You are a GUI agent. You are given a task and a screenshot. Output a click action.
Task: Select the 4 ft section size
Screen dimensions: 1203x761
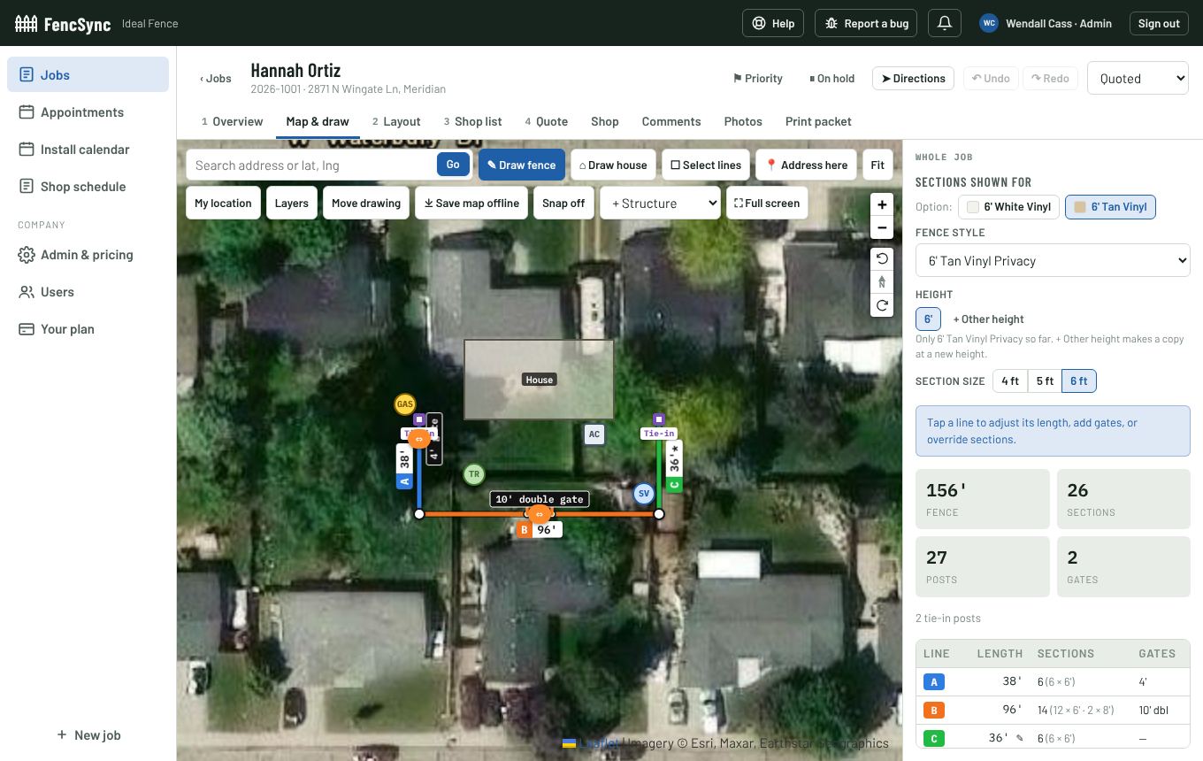click(x=1010, y=380)
